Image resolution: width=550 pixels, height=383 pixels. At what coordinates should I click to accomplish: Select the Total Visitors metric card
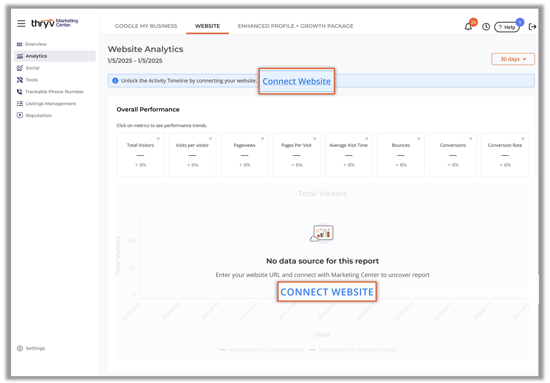pyautogui.click(x=140, y=155)
